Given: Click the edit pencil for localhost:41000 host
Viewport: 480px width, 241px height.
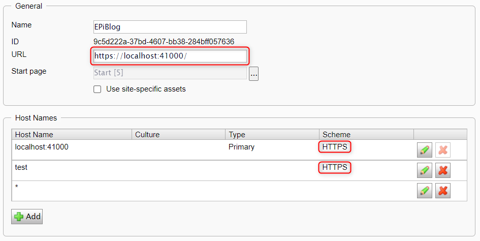Looking at the screenshot, I should (424, 150).
